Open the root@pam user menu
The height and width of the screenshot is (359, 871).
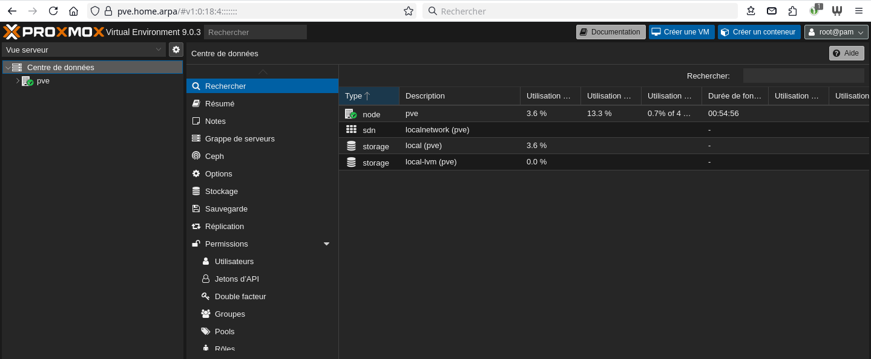click(x=836, y=32)
